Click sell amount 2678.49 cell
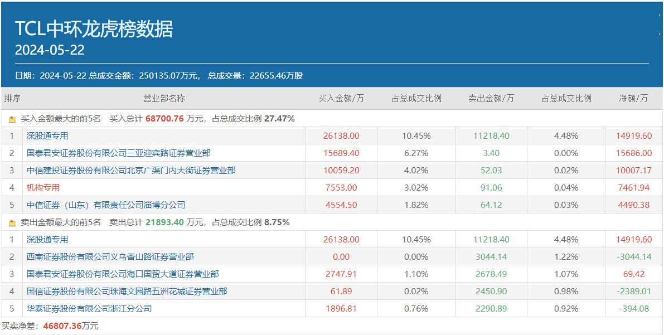664x335 pixels. pos(491,274)
